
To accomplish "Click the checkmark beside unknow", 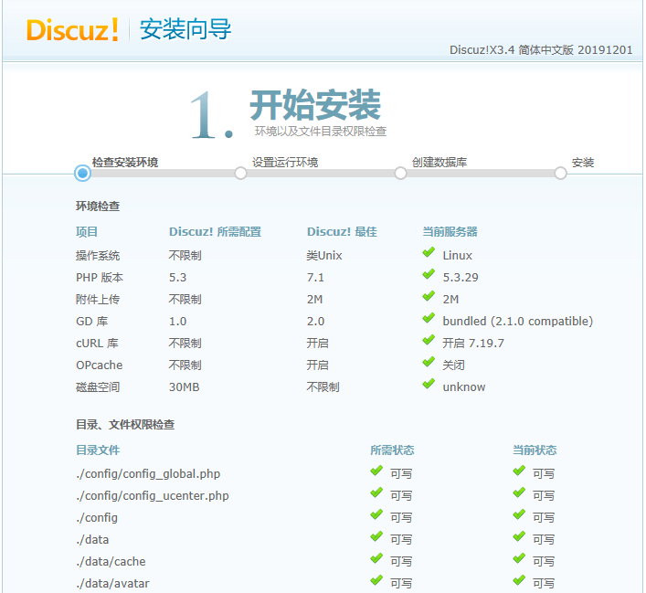I will [429, 383].
